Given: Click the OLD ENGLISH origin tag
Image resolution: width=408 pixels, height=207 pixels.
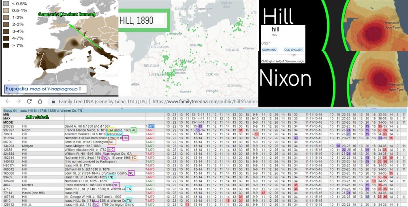Looking at the screenshot, I should 293,50.
